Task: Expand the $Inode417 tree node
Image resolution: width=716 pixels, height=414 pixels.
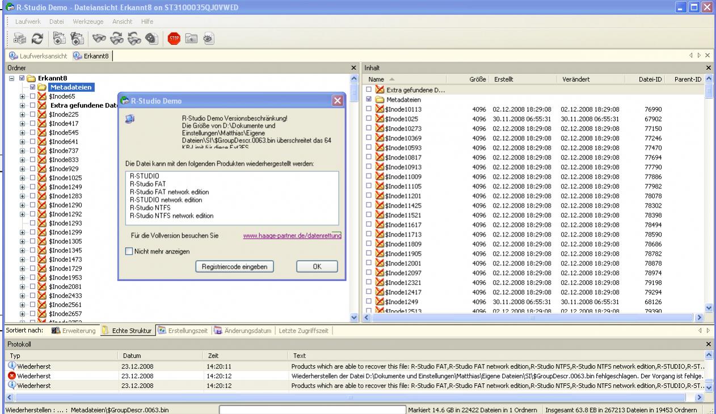Action: [23, 123]
